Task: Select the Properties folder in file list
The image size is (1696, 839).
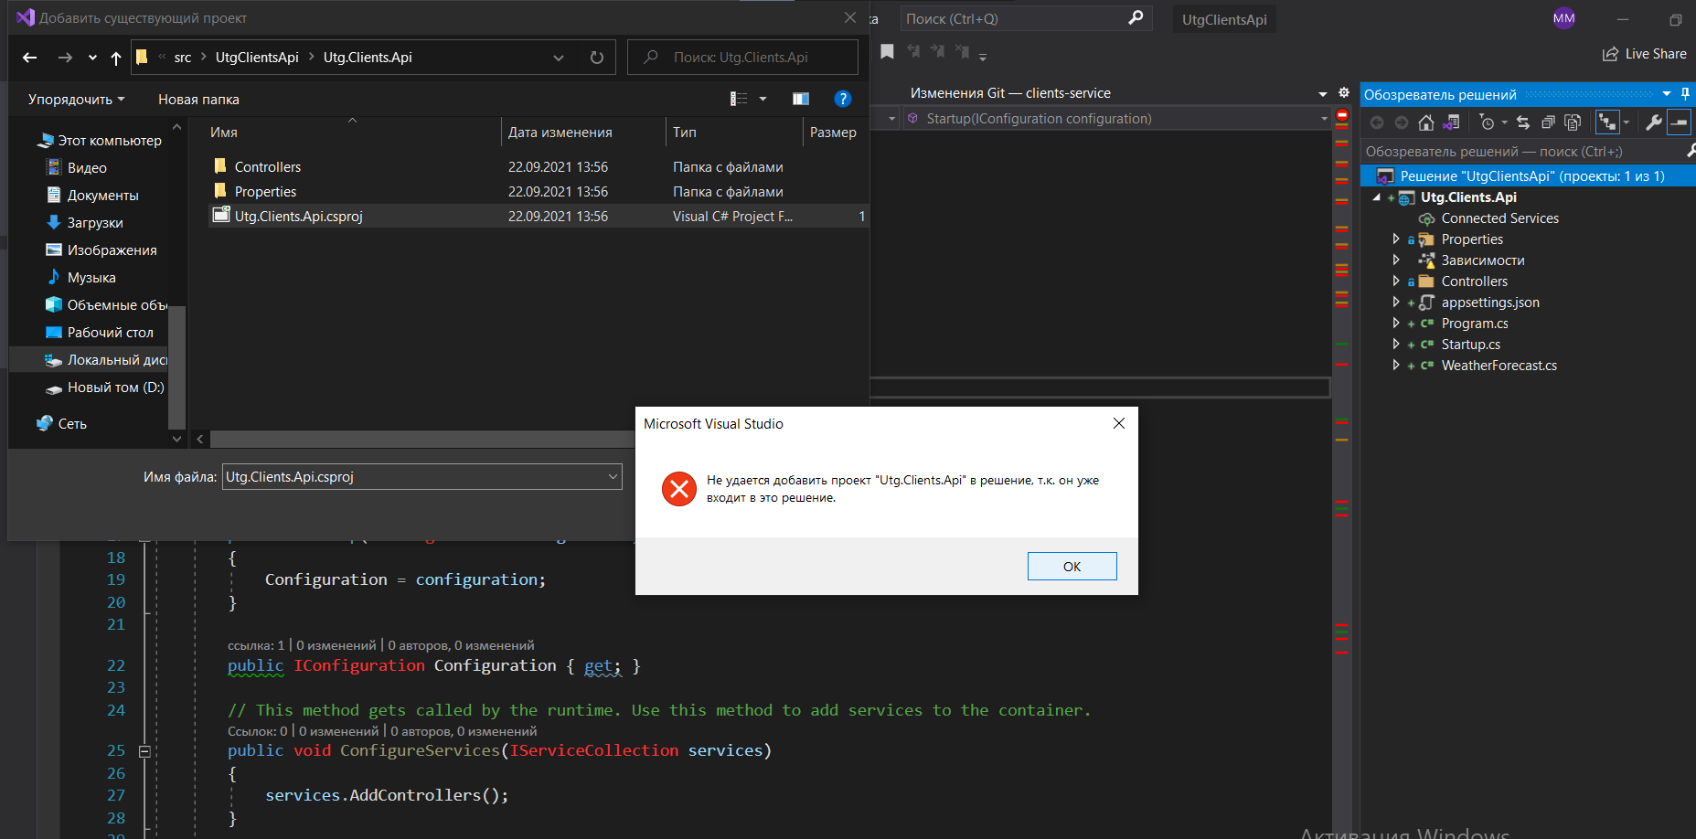Action: (x=265, y=192)
